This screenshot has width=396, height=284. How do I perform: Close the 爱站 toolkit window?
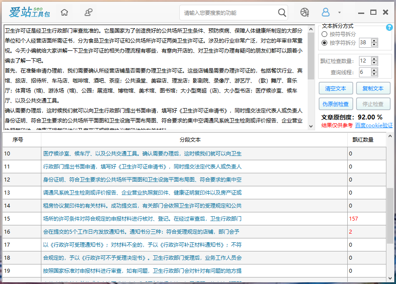tap(386, 12)
